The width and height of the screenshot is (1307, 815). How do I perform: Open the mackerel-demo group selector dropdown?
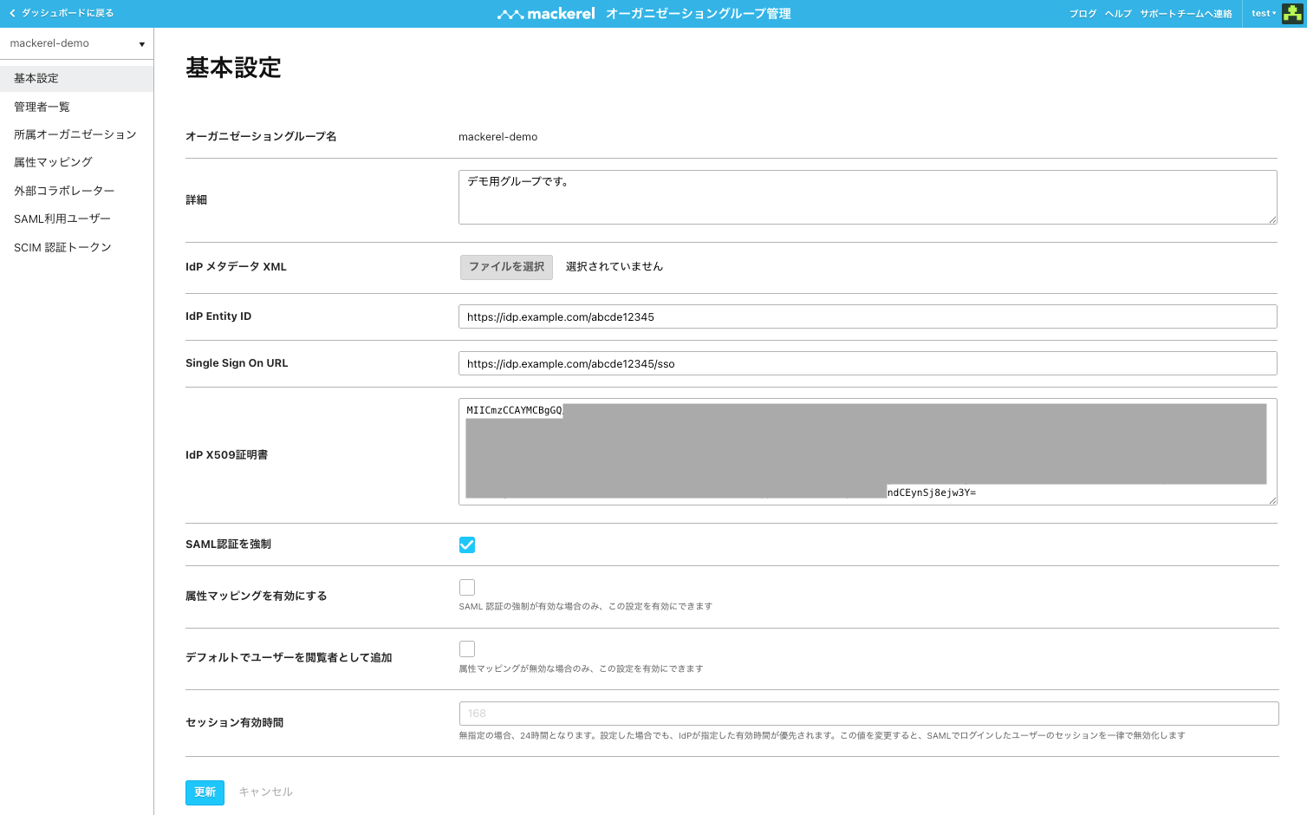pyautogui.click(x=76, y=43)
